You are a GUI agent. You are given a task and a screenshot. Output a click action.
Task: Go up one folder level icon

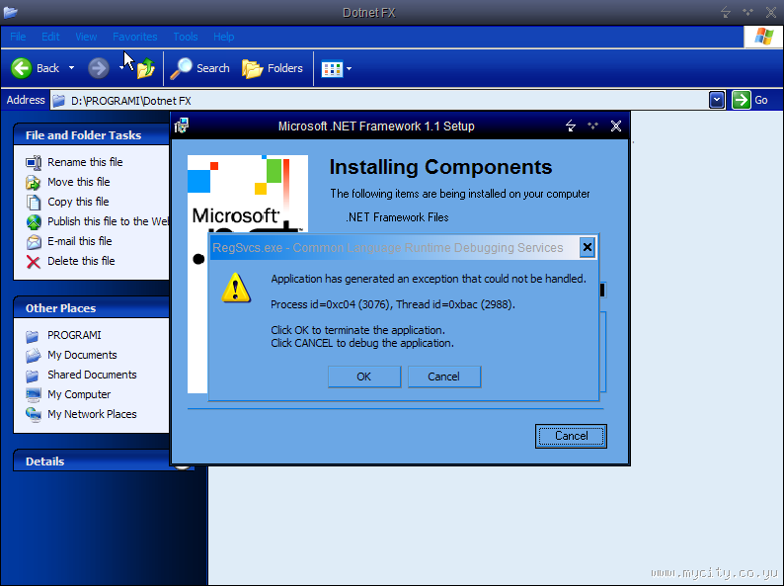145,68
